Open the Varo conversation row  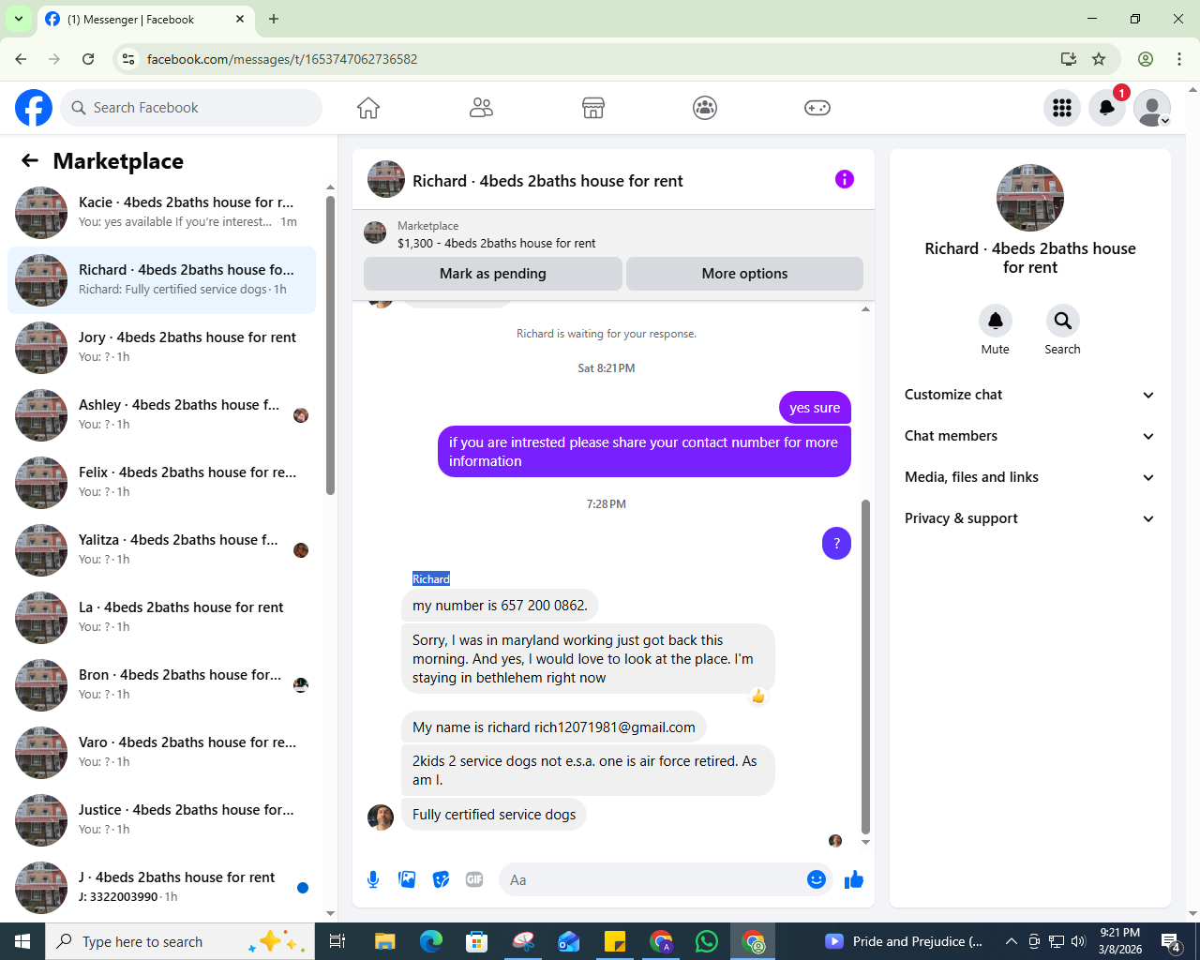tap(161, 753)
